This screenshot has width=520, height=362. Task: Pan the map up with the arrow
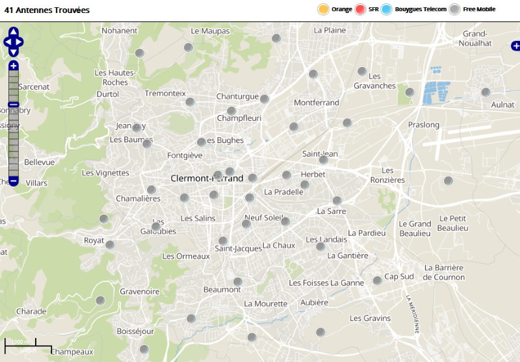pyautogui.click(x=14, y=32)
